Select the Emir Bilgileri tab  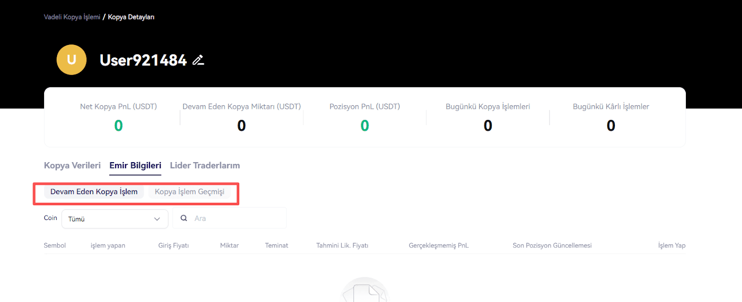tap(135, 165)
